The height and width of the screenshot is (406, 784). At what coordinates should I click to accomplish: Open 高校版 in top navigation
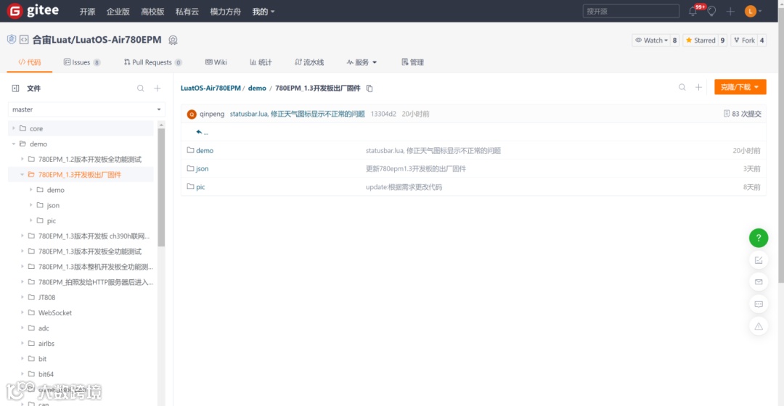click(x=152, y=12)
